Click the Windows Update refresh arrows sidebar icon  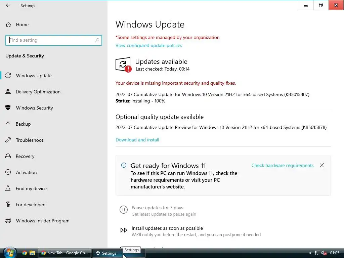[8, 76]
